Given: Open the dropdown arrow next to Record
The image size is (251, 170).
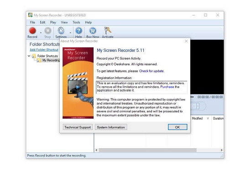Looking at the screenshot, I should click(x=41, y=33).
